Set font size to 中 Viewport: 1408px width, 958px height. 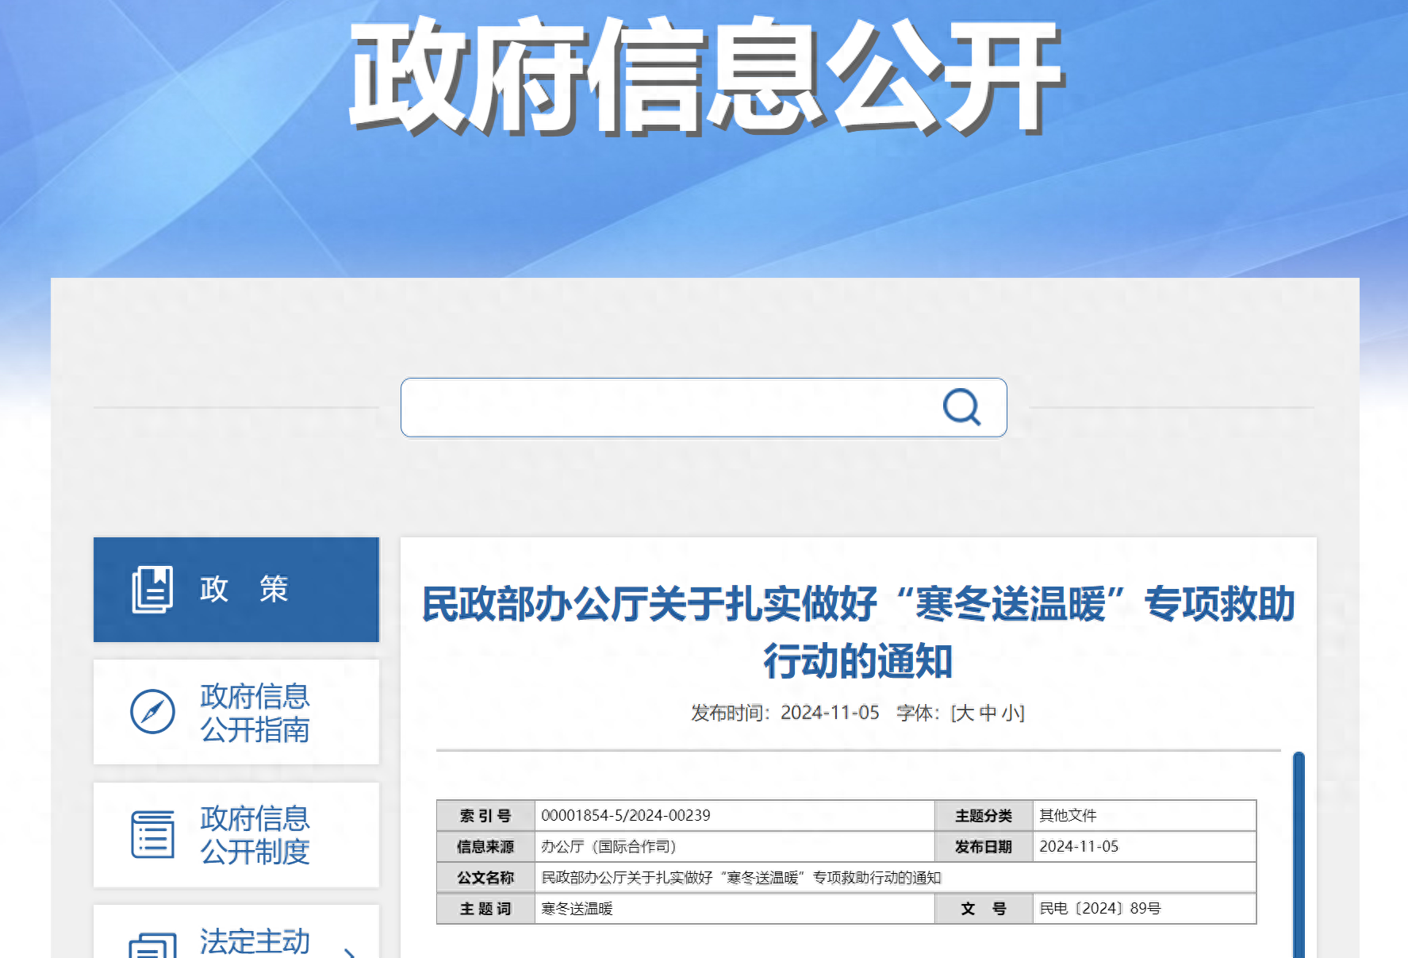pos(988,713)
